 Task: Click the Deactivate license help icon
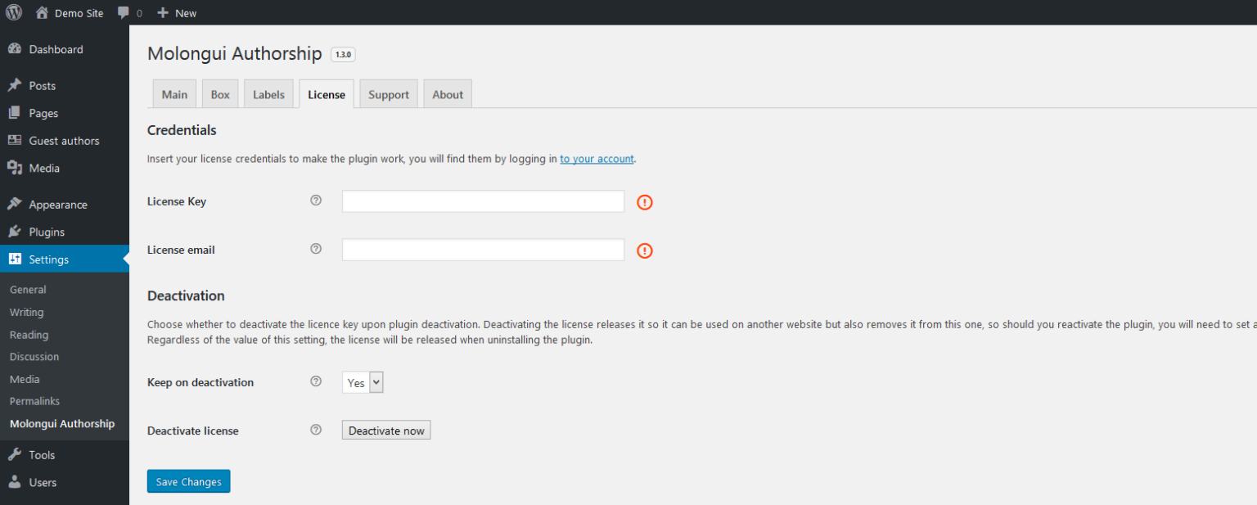point(316,430)
